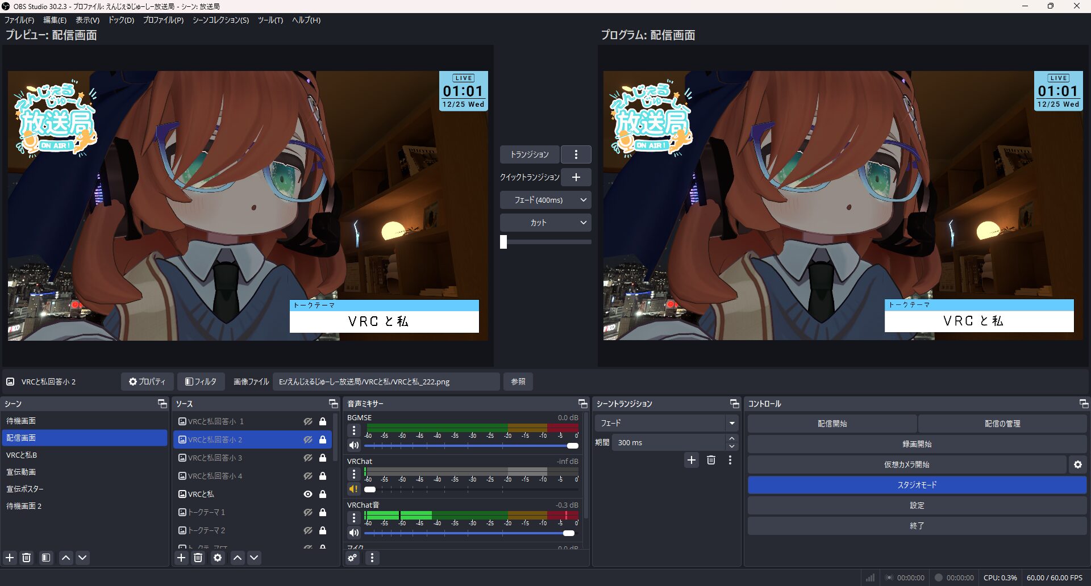The width and height of the screenshot is (1091, 586).
Task: Move source down in Sources dock
Action: click(254, 558)
